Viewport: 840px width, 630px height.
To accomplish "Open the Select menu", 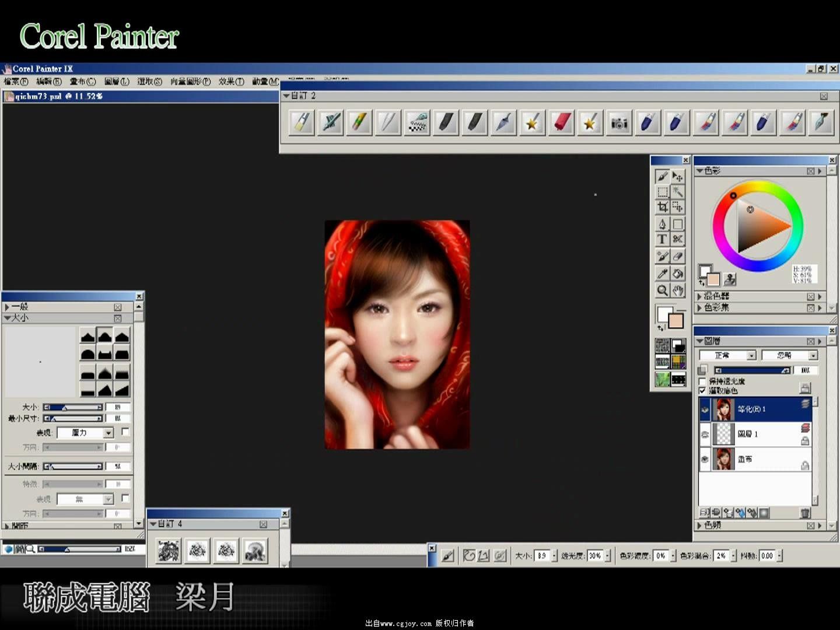I will point(150,82).
